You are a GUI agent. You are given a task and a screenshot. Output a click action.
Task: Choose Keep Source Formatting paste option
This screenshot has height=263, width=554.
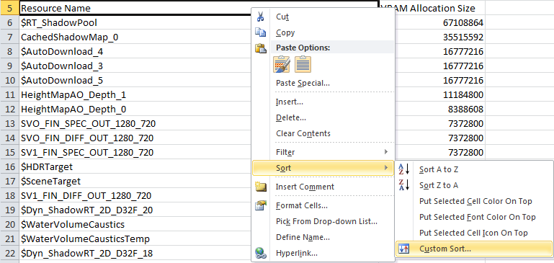pyautogui.click(x=282, y=64)
